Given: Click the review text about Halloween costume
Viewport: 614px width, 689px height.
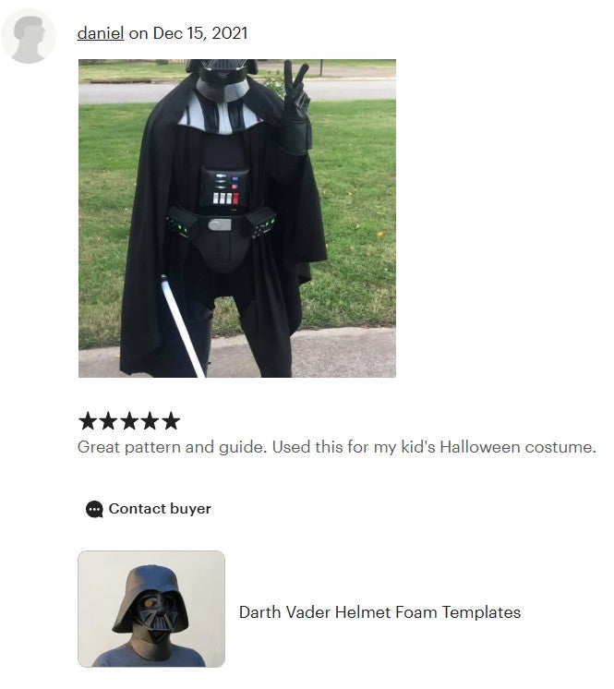Looking at the screenshot, I should 337,447.
